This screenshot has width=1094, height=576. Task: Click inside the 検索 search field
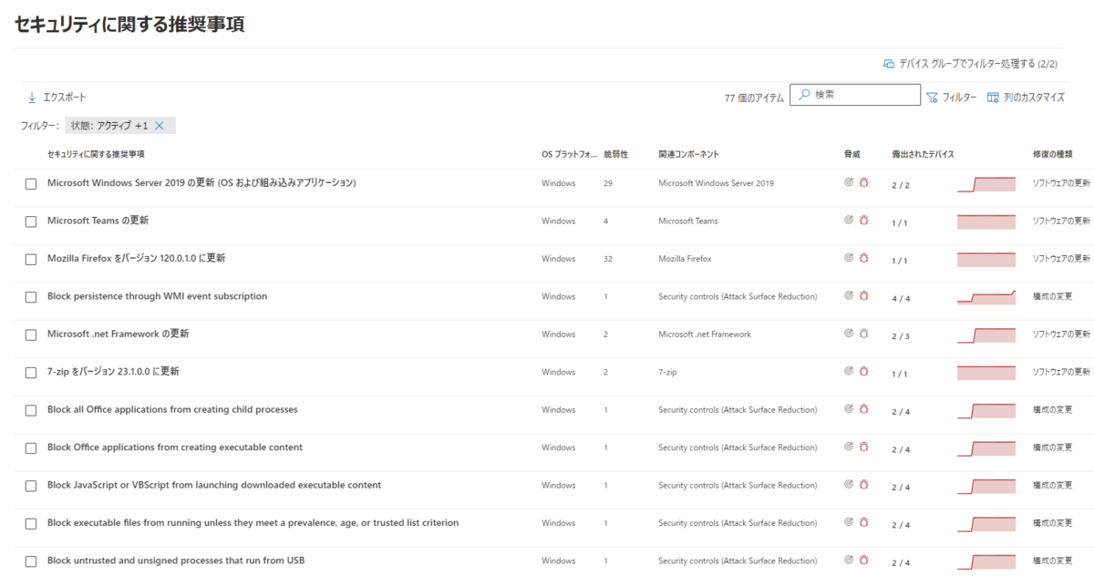click(x=855, y=95)
